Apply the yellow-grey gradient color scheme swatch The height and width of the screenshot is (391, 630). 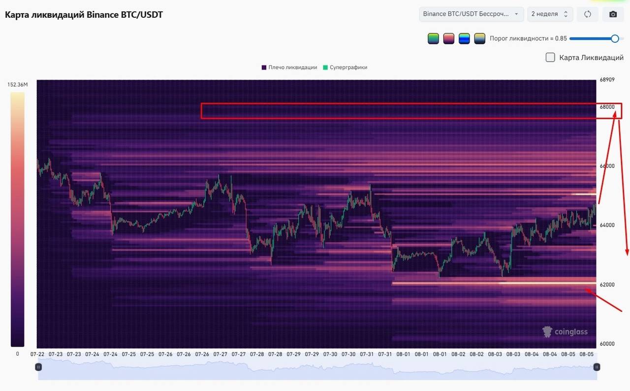coord(480,38)
